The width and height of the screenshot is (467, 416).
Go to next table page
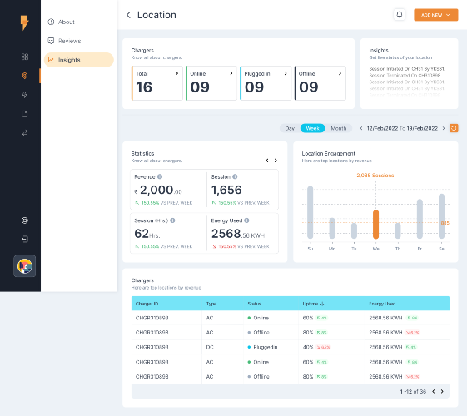(x=442, y=391)
